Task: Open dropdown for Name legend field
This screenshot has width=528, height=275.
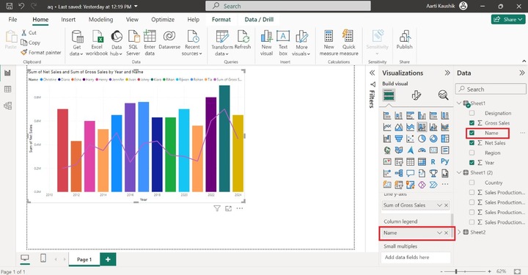Action: pos(439,233)
